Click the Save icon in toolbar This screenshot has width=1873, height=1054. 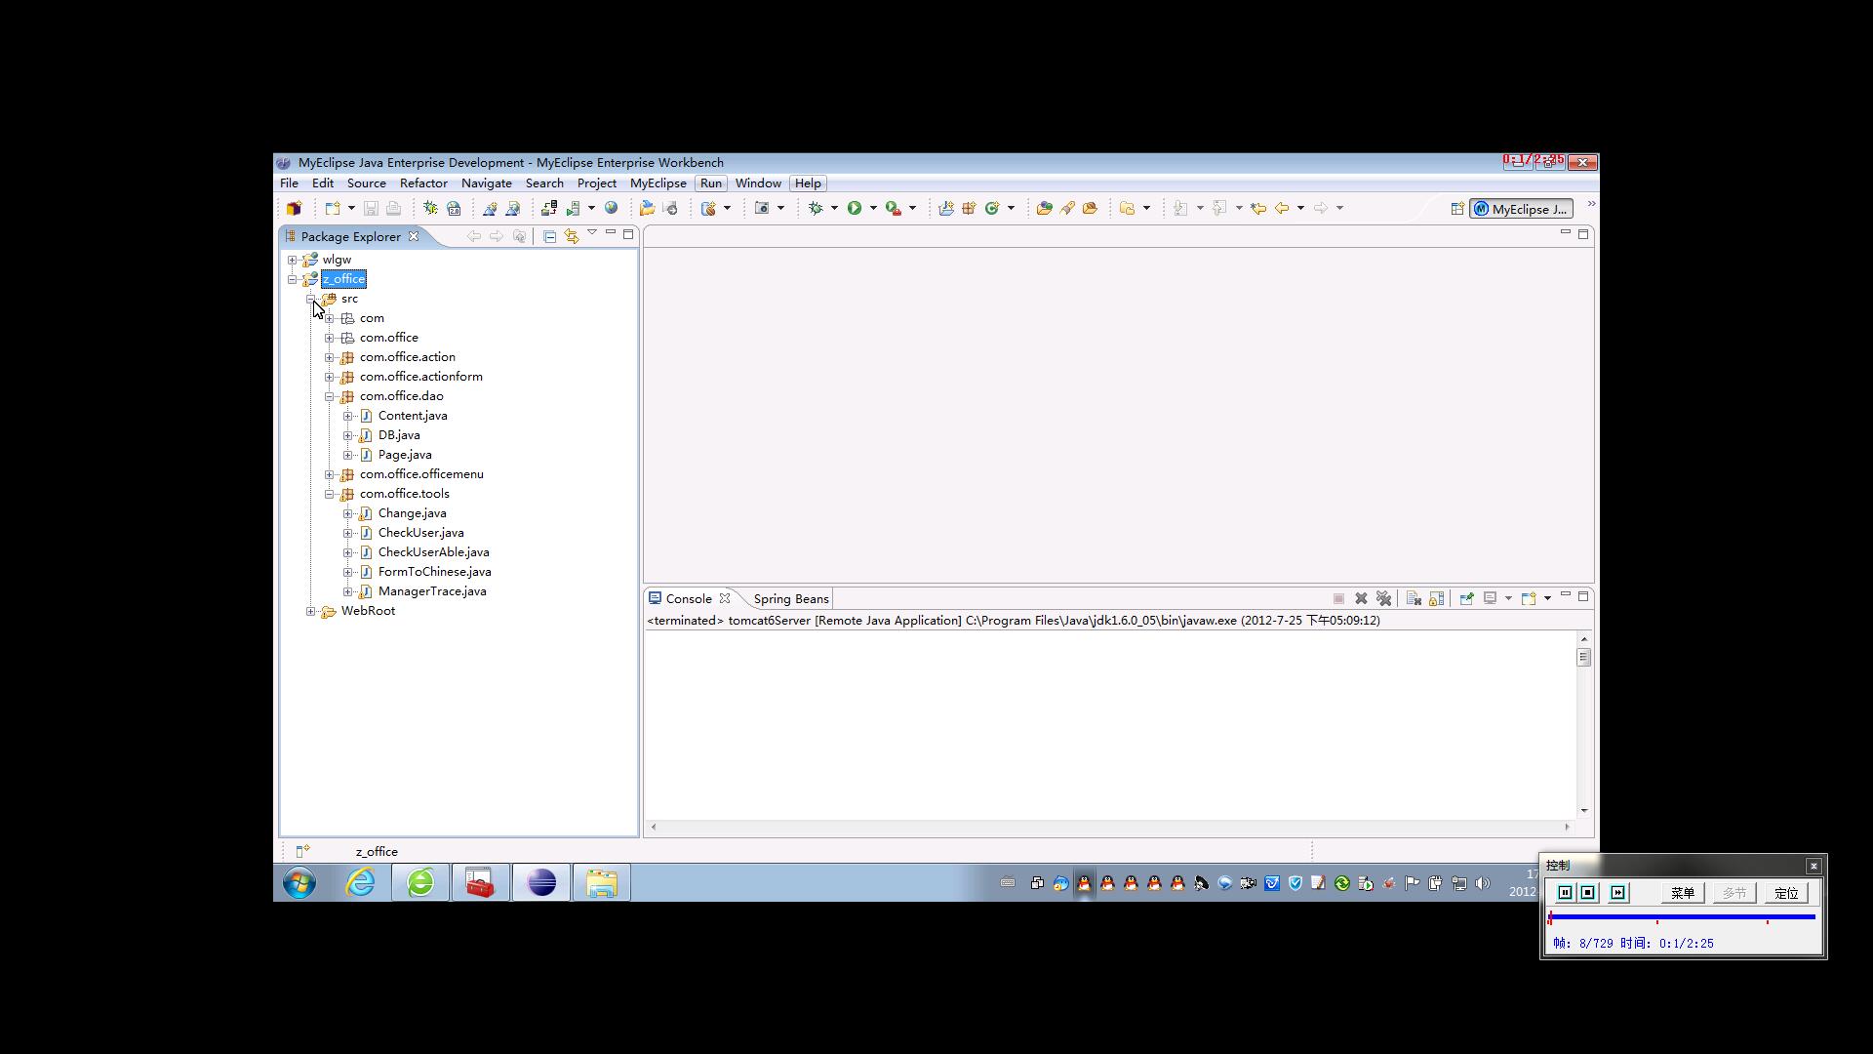click(371, 208)
